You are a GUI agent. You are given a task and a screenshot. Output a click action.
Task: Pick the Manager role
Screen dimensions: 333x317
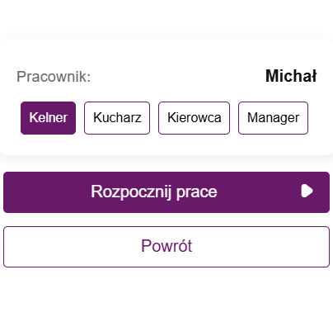(273, 118)
